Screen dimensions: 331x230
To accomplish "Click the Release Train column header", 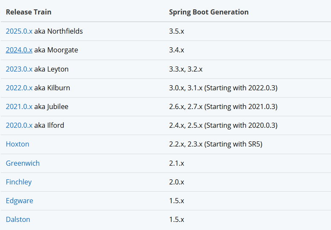I will [x=29, y=12].
